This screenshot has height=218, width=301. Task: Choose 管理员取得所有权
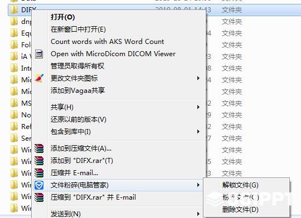pos(77,66)
